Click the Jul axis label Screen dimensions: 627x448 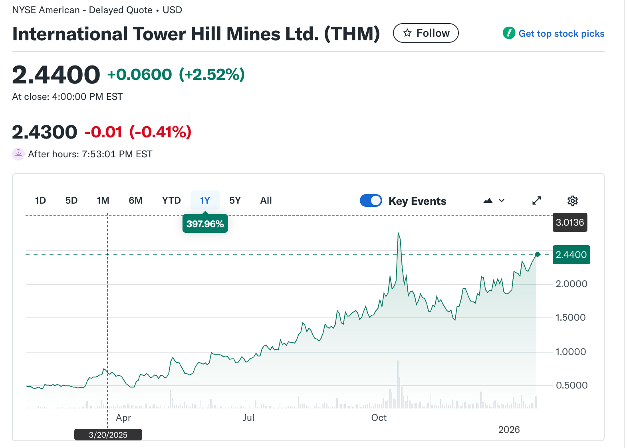pos(248,418)
